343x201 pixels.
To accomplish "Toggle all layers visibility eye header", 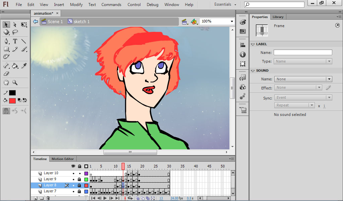I will click(x=73, y=166).
